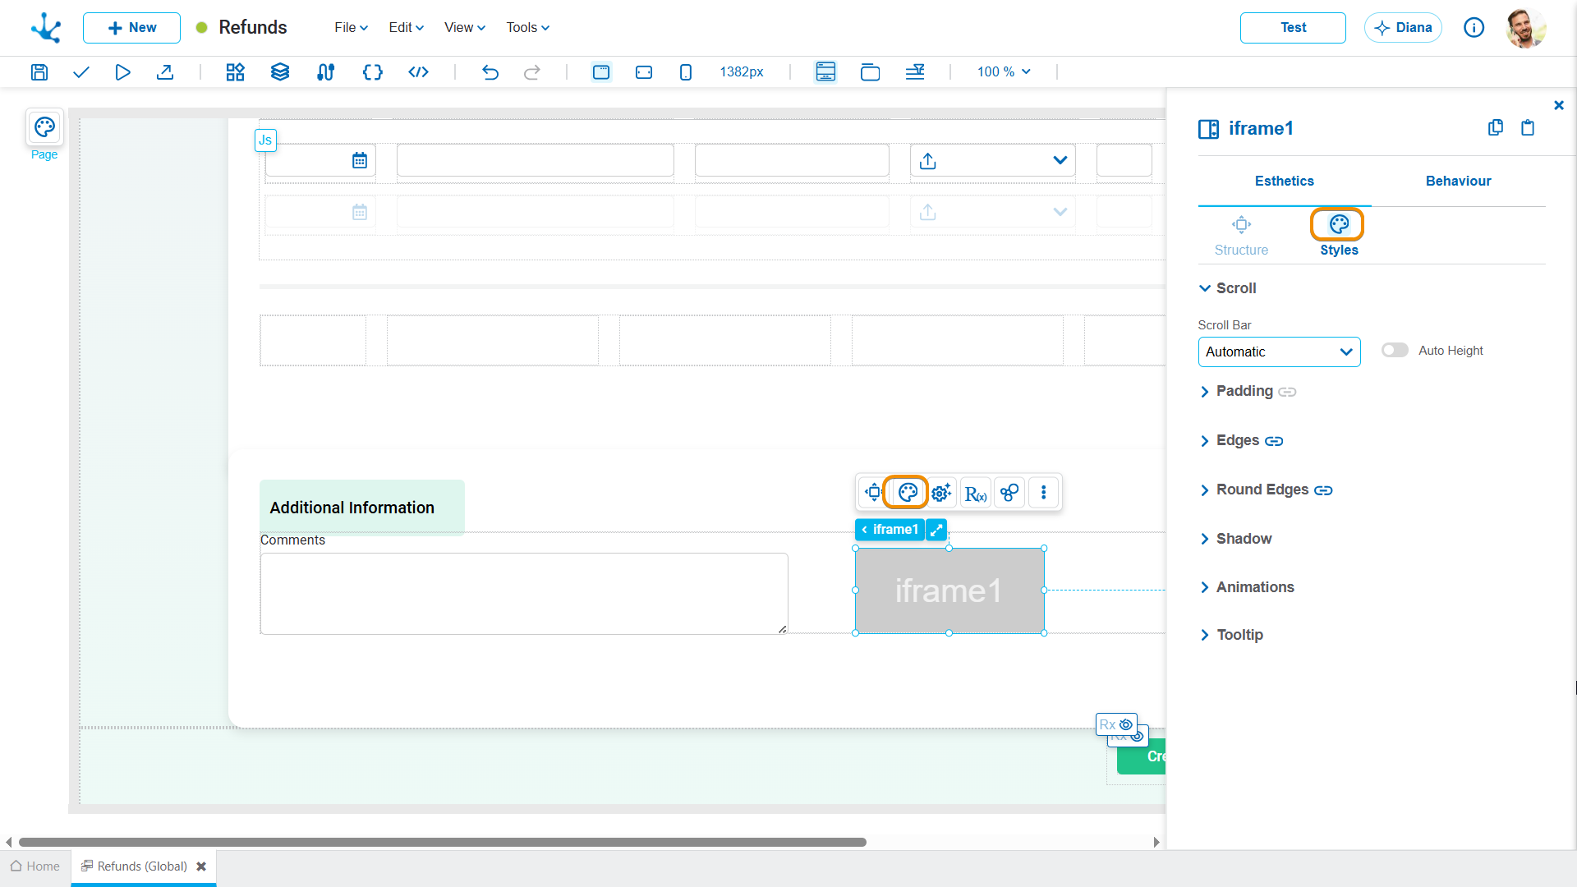Screen dimensions: 1577x887
Task: Go to the Home tab at bottom
Action: 35,866
